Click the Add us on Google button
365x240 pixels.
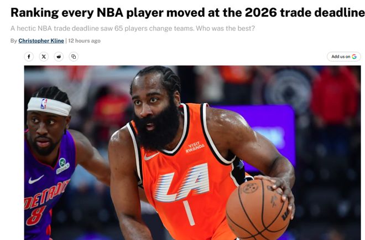point(344,57)
